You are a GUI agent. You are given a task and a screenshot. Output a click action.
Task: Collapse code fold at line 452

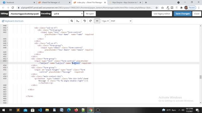click(x=7, y=59)
